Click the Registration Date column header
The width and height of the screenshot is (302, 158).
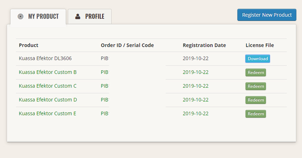[x=204, y=45]
